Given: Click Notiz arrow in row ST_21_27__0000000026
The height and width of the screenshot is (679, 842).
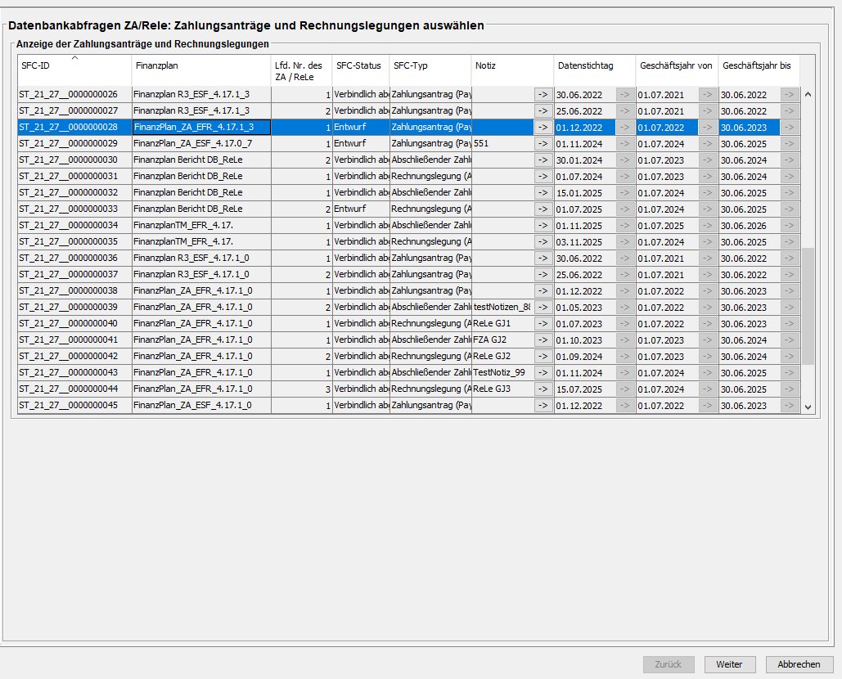Looking at the screenshot, I should point(543,94).
